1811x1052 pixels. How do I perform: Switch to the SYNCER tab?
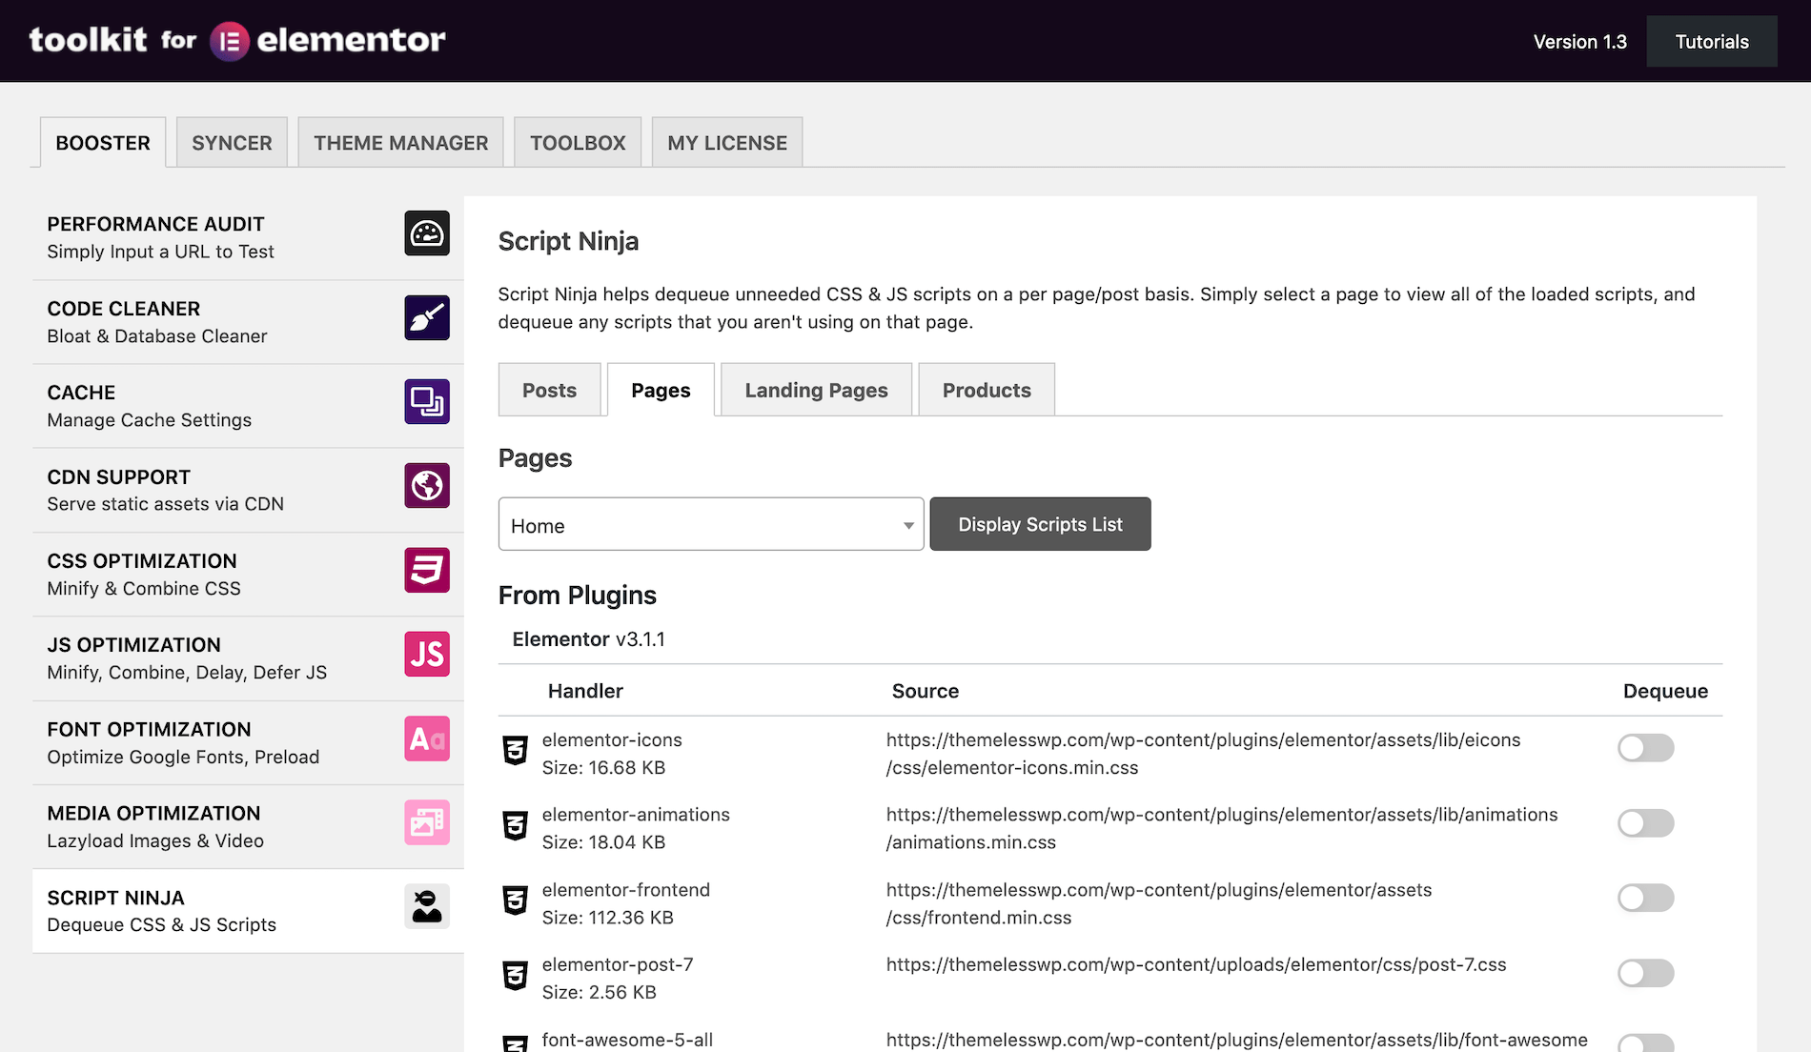click(232, 143)
